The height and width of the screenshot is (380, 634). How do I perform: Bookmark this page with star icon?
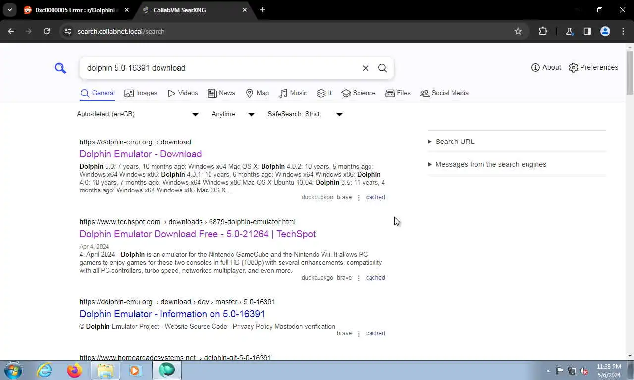[x=518, y=31]
